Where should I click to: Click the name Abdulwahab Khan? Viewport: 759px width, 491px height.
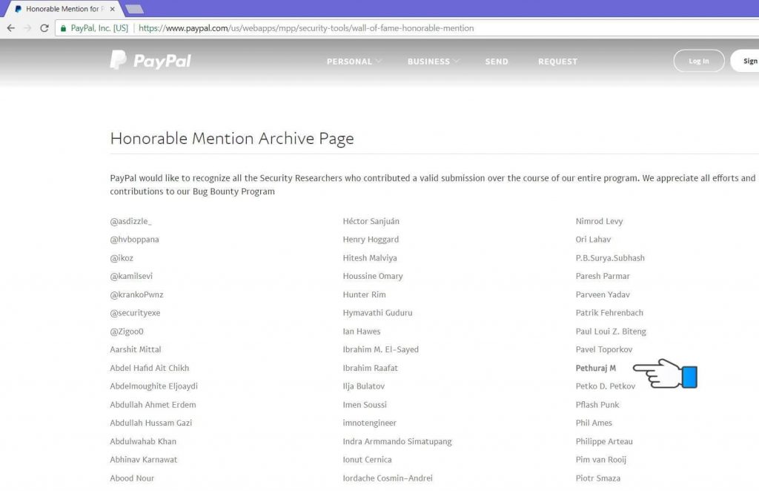click(143, 441)
